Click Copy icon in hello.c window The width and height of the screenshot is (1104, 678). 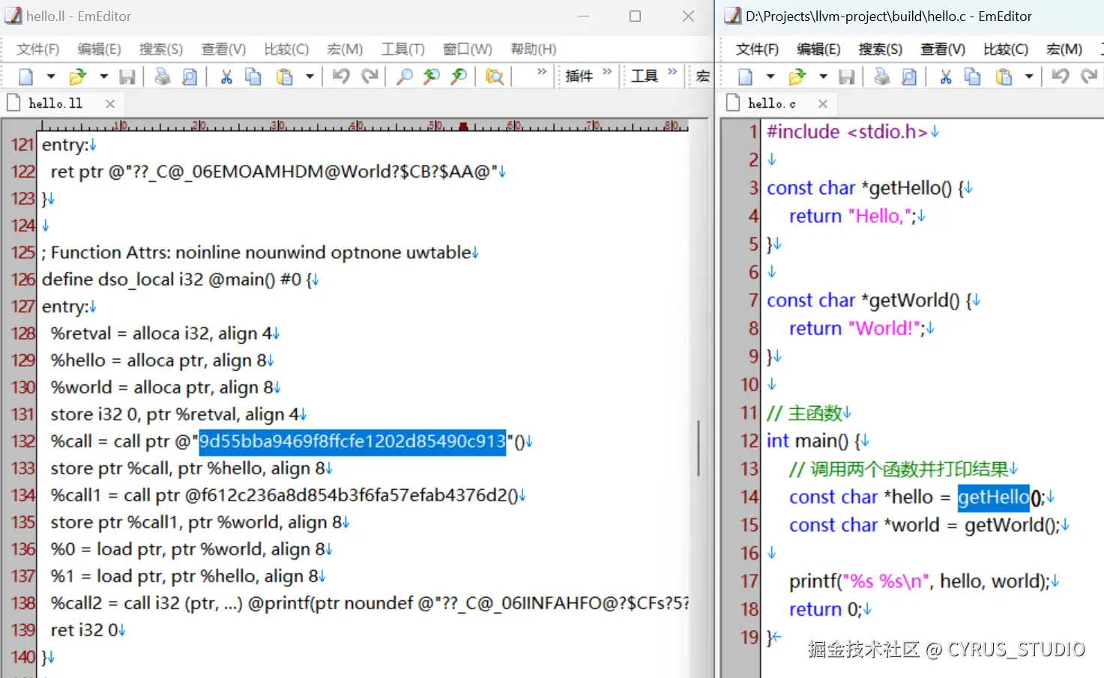pos(973,76)
